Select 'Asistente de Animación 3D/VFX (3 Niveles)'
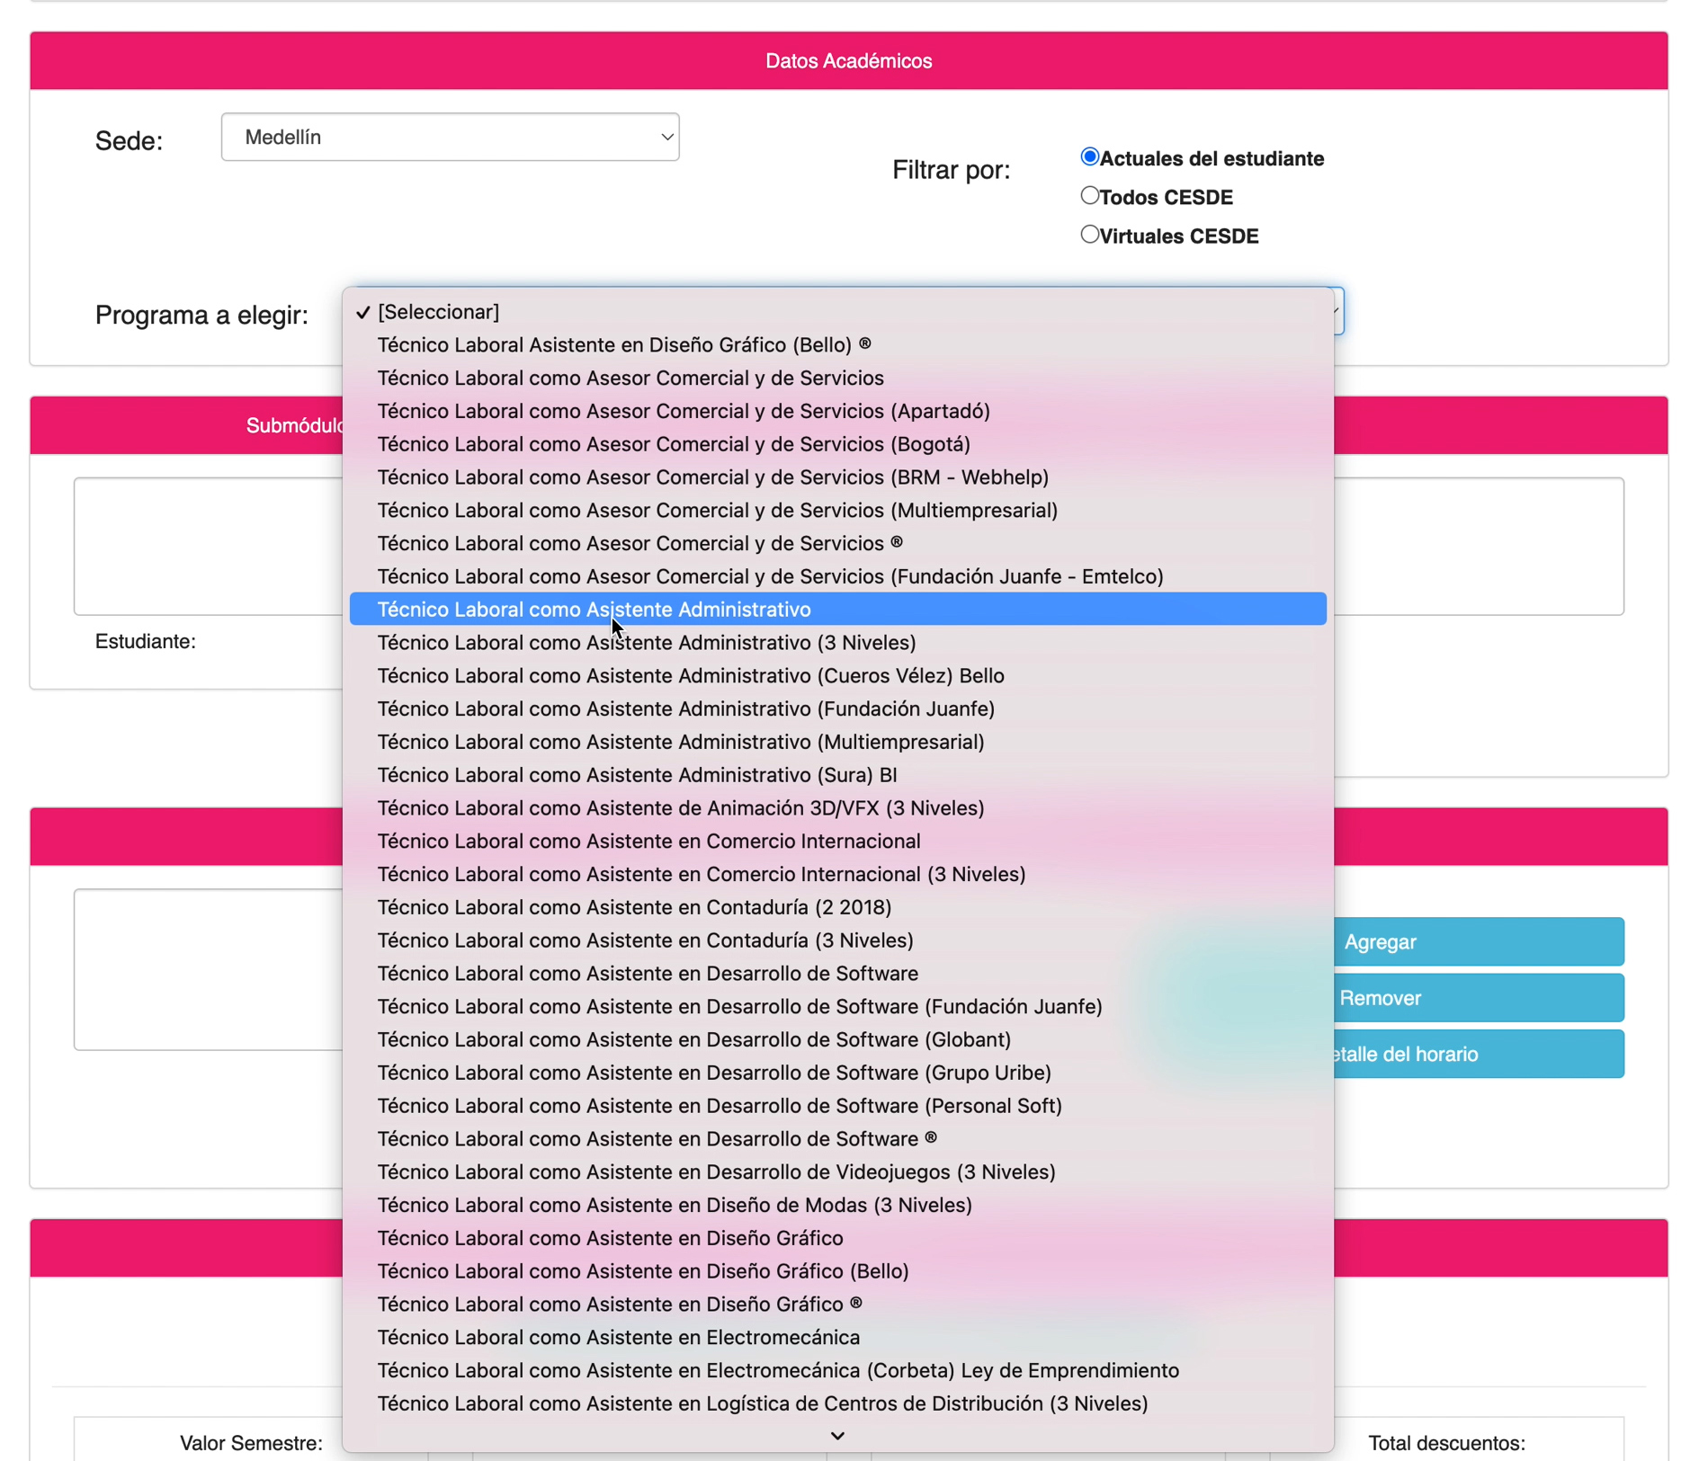The height and width of the screenshot is (1461, 1690). pos(681,808)
